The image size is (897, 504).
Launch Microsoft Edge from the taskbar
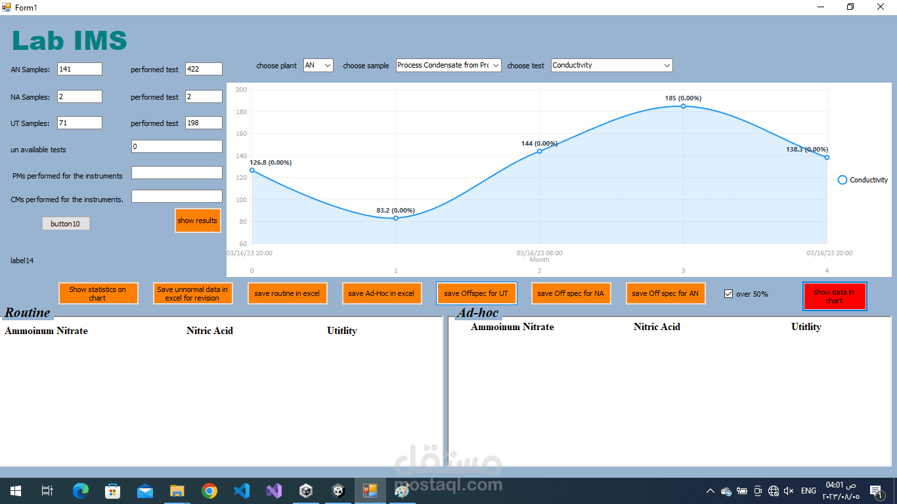click(x=81, y=491)
